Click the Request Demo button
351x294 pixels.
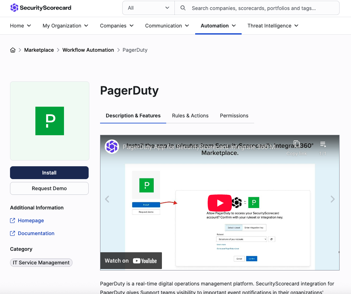coord(49,188)
